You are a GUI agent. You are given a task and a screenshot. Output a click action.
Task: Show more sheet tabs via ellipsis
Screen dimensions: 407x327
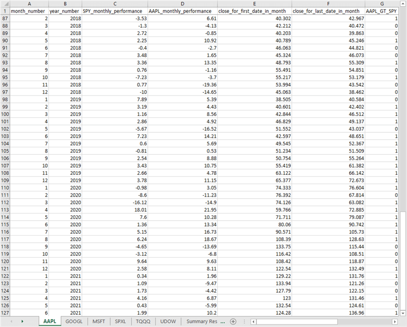point(222,322)
